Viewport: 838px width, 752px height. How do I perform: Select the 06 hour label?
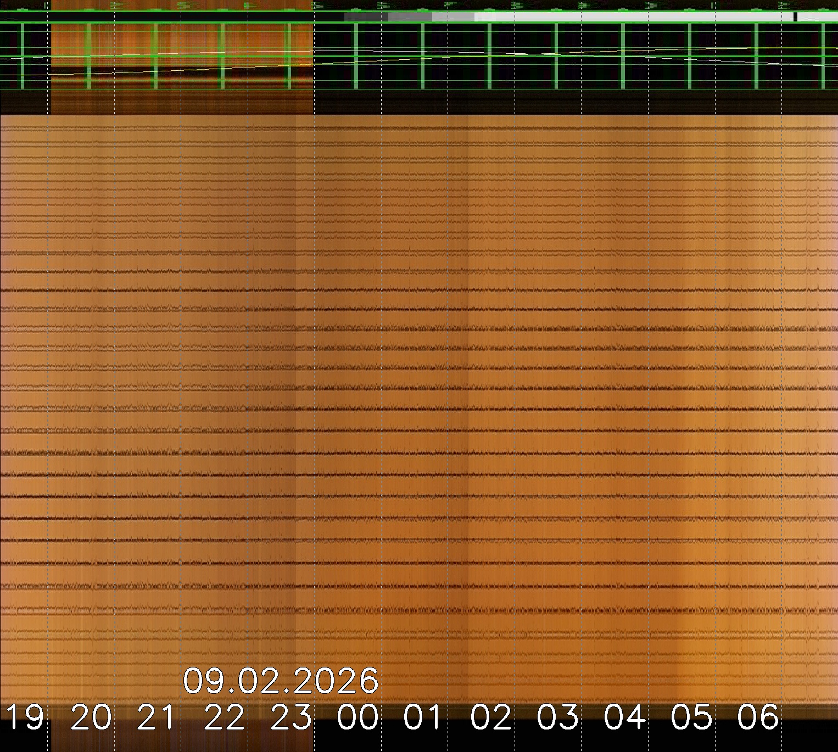pyautogui.click(x=758, y=717)
